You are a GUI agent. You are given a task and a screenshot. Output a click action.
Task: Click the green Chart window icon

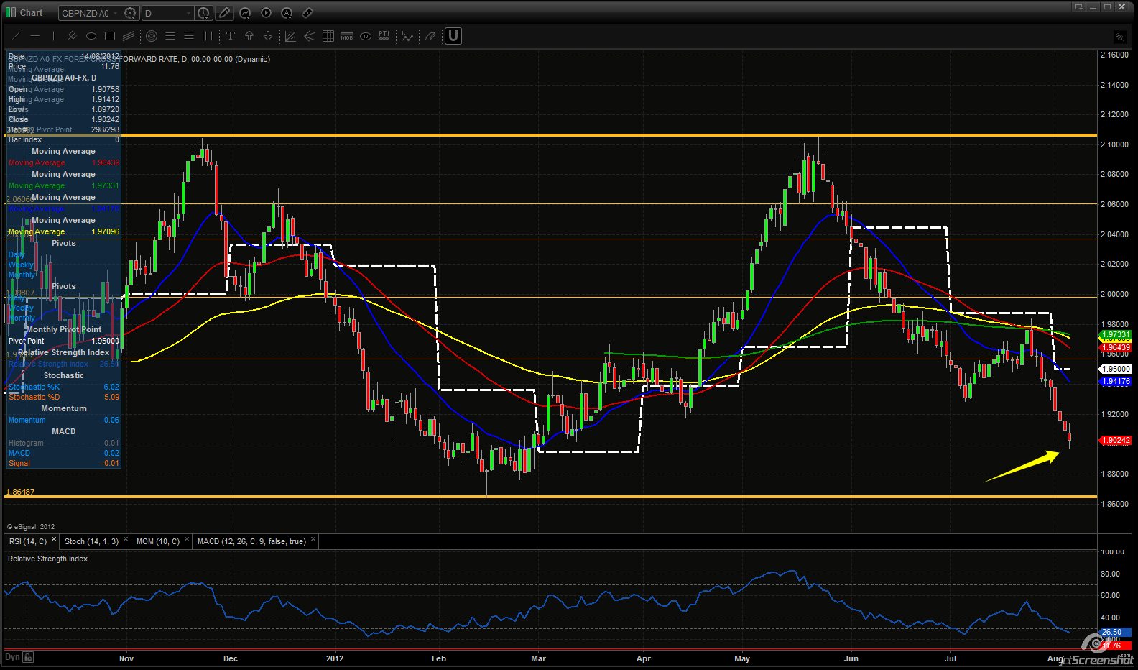(x=11, y=12)
